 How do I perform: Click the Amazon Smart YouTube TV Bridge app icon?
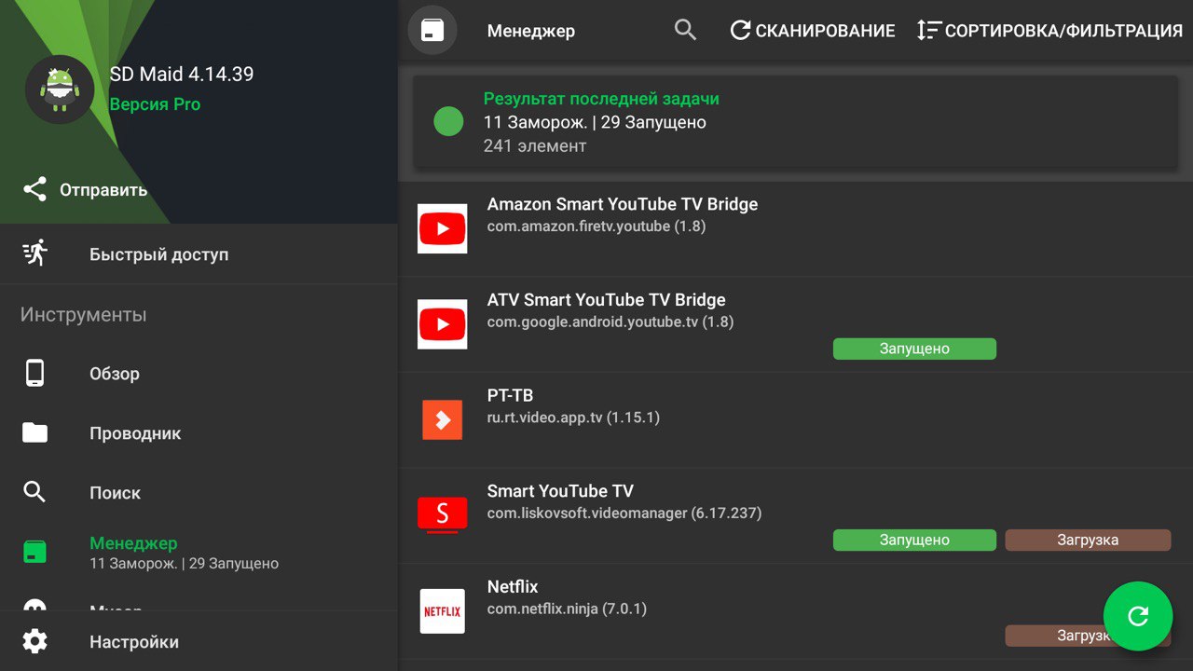coord(442,229)
